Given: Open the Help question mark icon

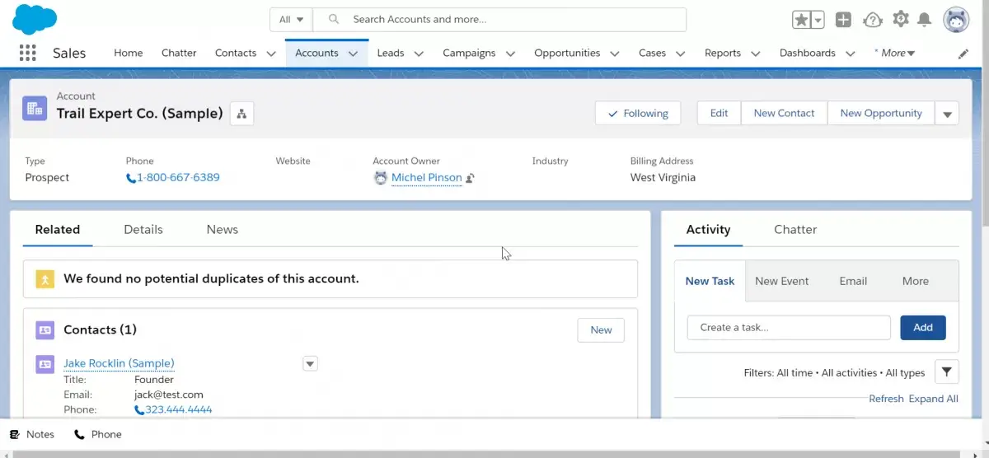Looking at the screenshot, I should pos(872,20).
